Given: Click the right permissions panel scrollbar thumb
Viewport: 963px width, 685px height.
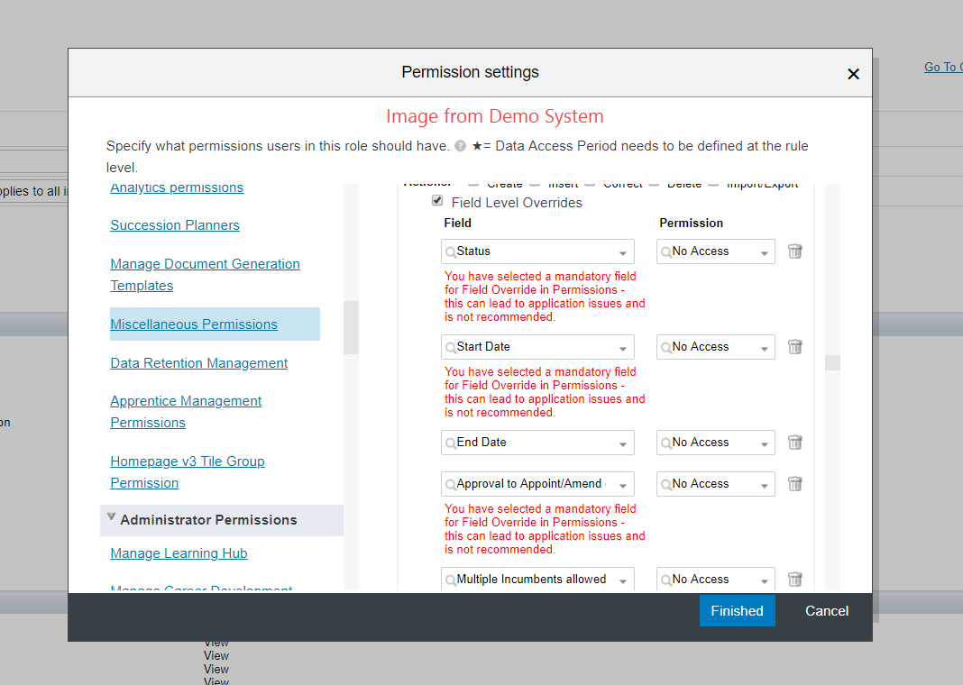Looking at the screenshot, I should pos(832,362).
